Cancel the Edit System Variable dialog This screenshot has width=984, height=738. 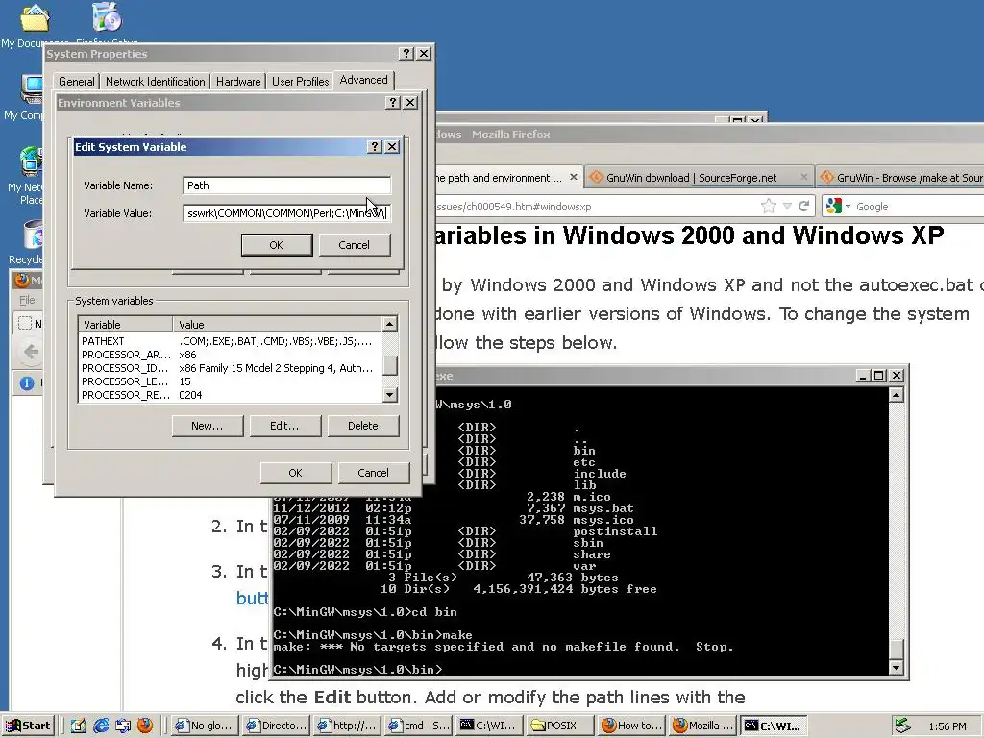tap(355, 245)
